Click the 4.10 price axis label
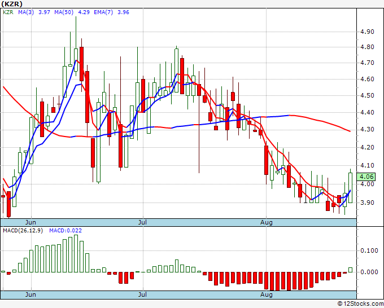384x308 pixels. tap(368, 165)
